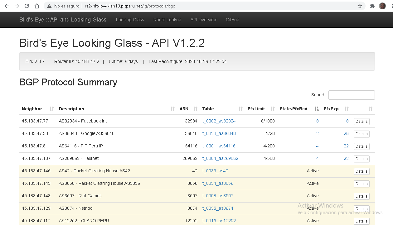Screen dimensions: 393x225
Task: Select description 'AS12252 - CLARO PERU'
Action: click(x=84, y=221)
